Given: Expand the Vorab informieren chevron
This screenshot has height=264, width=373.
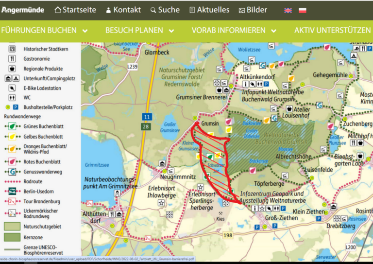Looking at the screenshot, I should coord(274,31).
